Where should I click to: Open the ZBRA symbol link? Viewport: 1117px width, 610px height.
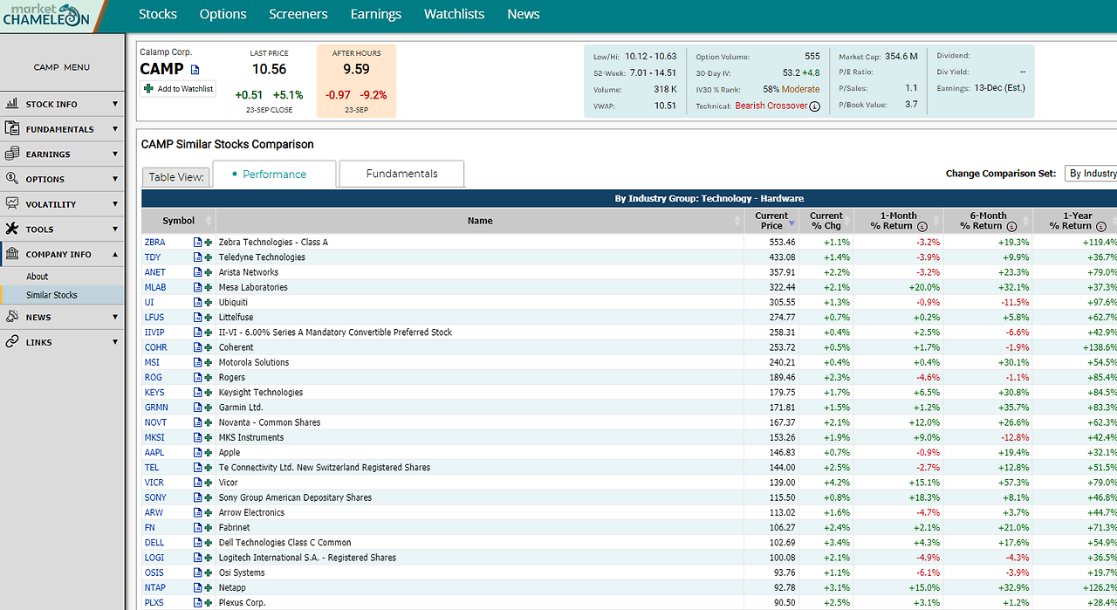154,243
